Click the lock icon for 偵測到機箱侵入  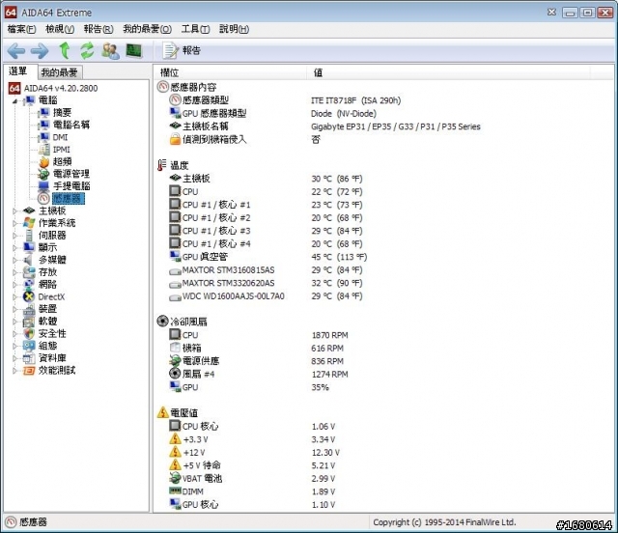click(175, 139)
